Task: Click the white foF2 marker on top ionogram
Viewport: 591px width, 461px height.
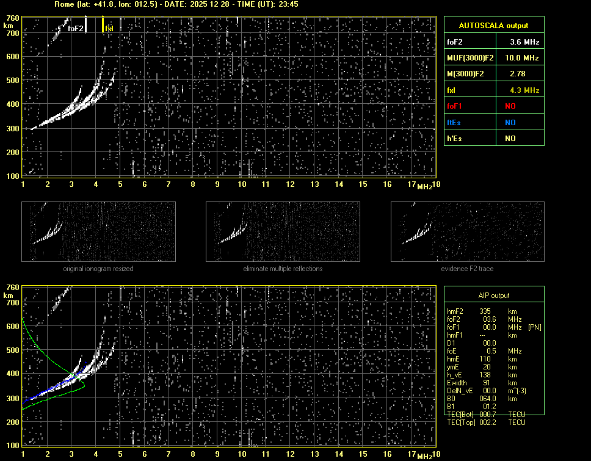Action: [x=85, y=24]
